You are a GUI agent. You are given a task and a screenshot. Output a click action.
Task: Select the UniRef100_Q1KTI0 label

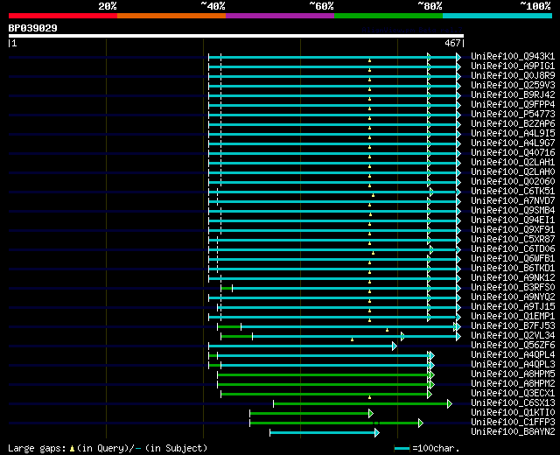tap(513, 413)
